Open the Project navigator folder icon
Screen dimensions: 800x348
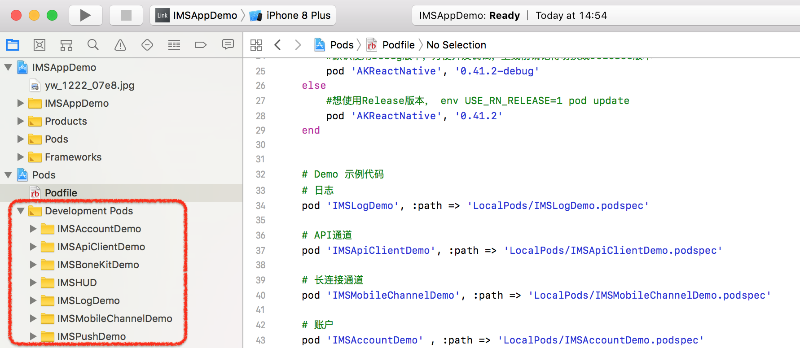click(x=13, y=45)
